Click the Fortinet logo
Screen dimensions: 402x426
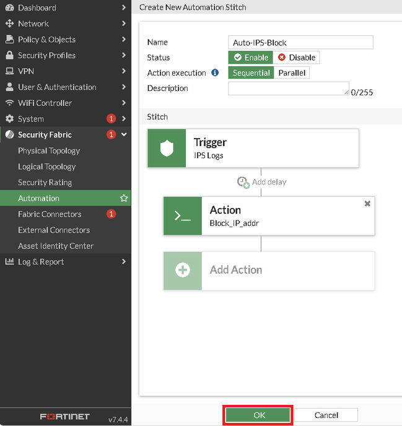tap(65, 417)
